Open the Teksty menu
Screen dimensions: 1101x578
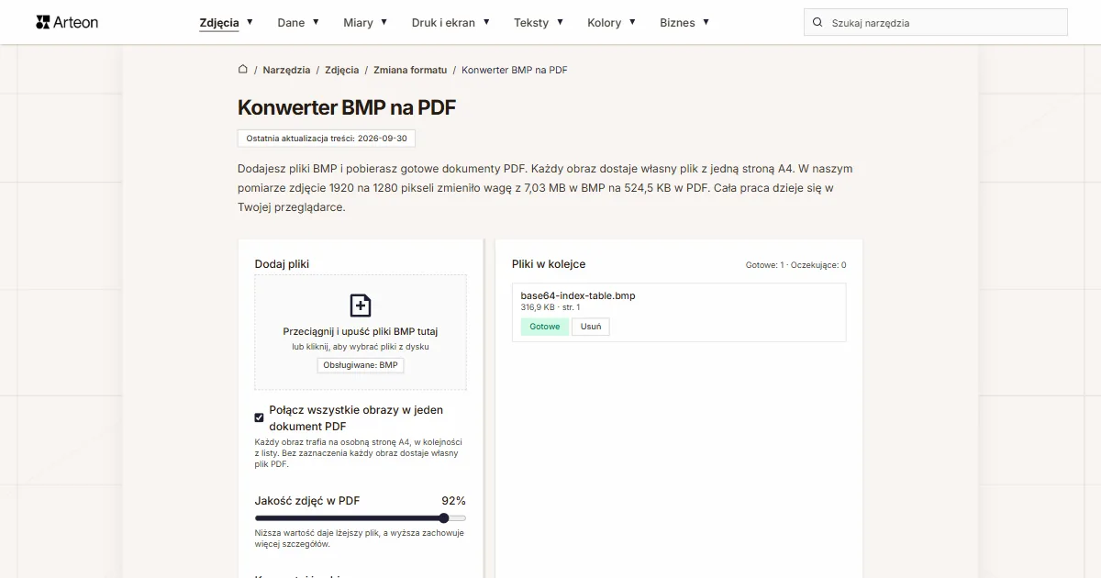(531, 23)
